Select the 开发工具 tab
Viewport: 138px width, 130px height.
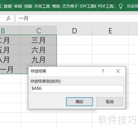[x=42, y=6]
